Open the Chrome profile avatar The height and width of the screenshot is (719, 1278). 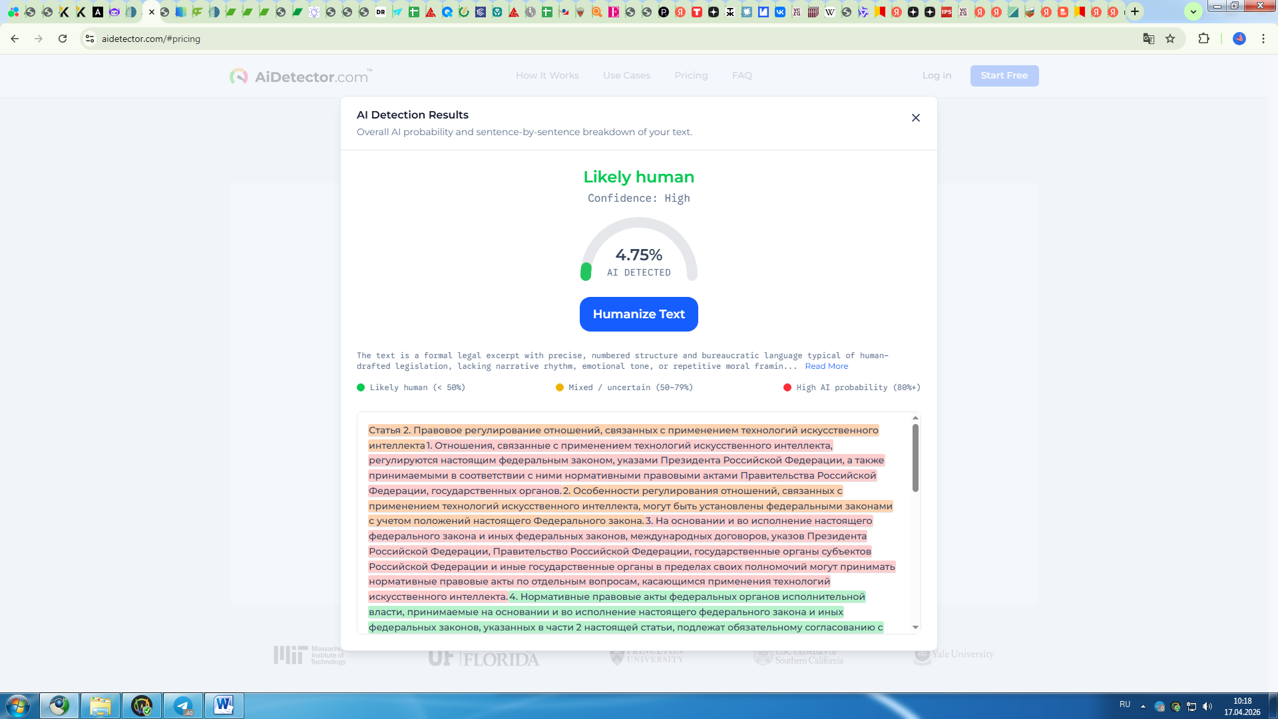click(1239, 39)
